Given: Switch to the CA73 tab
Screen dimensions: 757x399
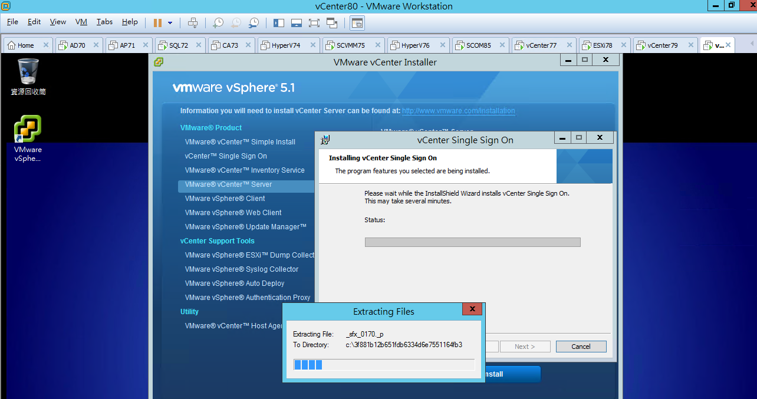Looking at the screenshot, I should (232, 45).
